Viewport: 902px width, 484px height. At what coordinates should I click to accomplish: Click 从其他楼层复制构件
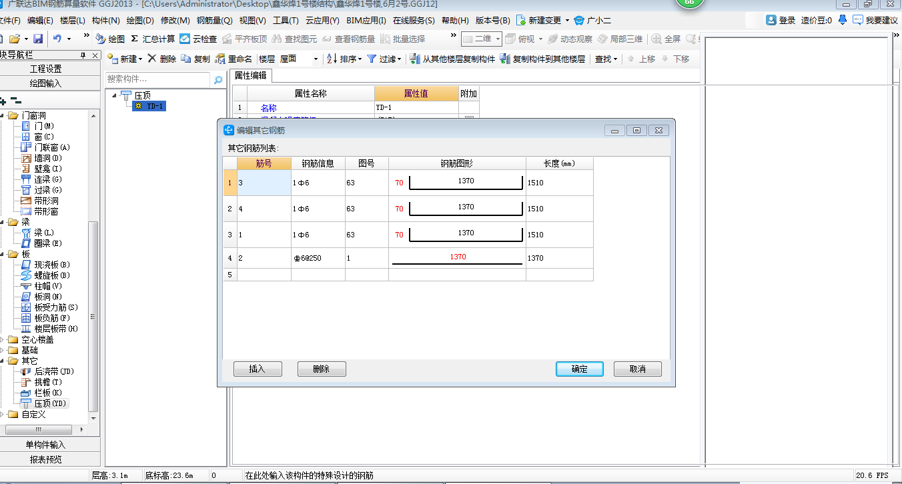coord(453,59)
